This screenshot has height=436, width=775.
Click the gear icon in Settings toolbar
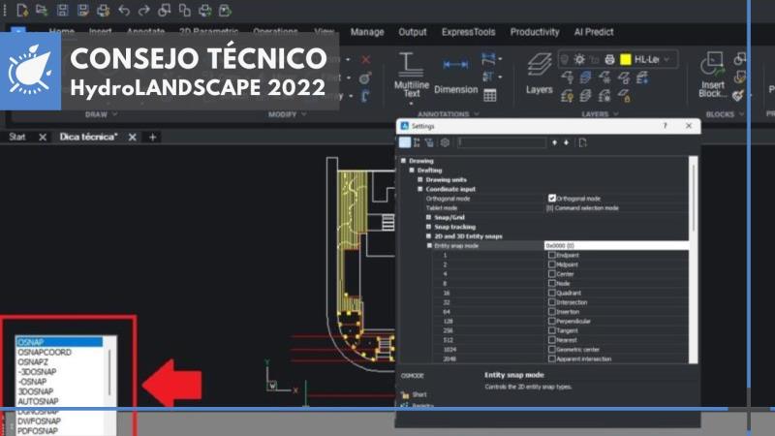(445, 142)
